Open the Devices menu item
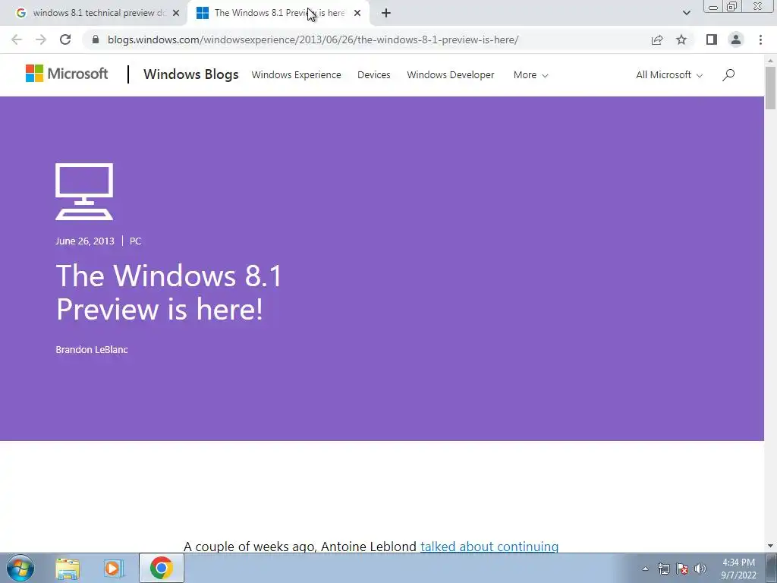The height and width of the screenshot is (583, 777). tap(373, 75)
